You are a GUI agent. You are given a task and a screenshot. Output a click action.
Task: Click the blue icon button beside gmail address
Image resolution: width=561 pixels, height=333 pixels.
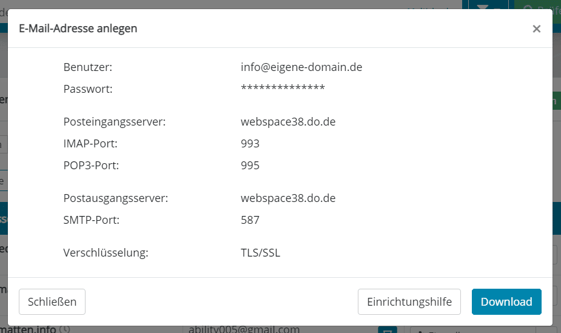coord(388,329)
